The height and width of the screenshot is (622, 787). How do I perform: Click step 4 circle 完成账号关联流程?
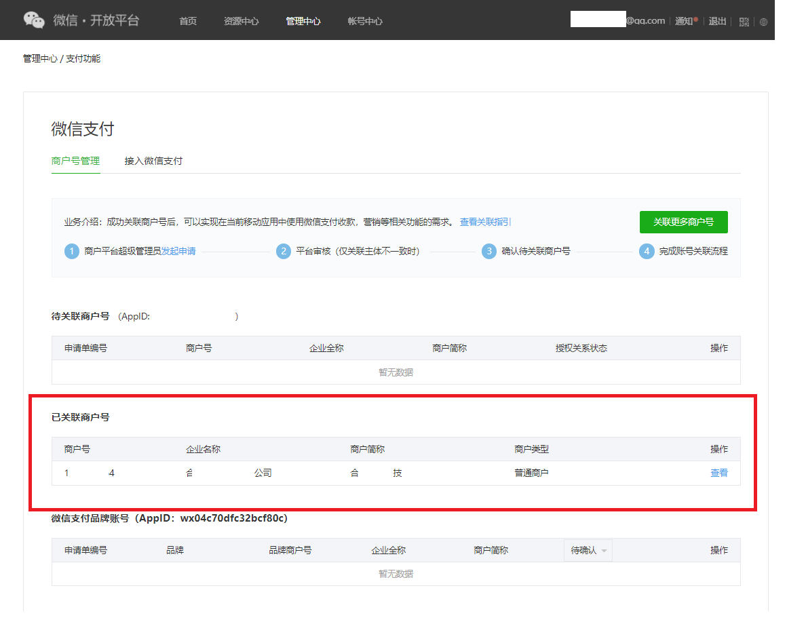(x=647, y=251)
